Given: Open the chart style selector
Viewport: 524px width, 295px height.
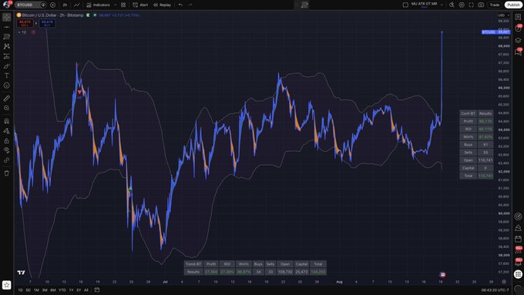Looking at the screenshot, I should tap(77, 5).
